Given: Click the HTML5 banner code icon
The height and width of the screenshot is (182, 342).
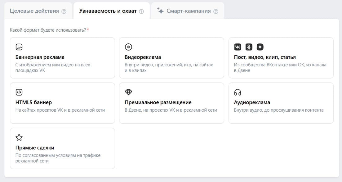Looking at the screenshot, I should (19, 92).
